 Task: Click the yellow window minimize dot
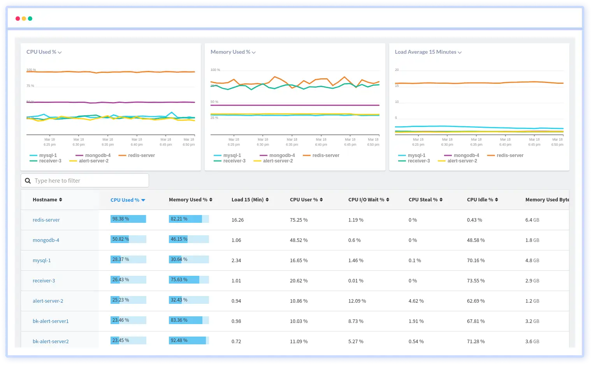coord(24,18)
